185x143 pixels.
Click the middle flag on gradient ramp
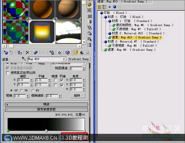(46, 131)
